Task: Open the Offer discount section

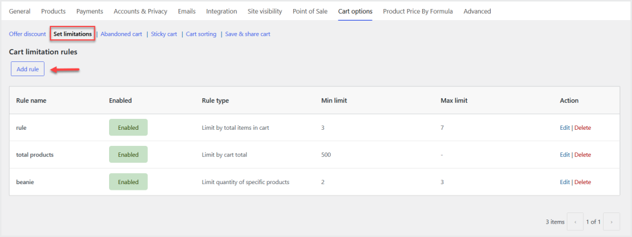Action: (27, 34)
